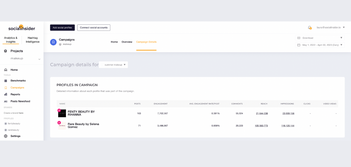This screenshot has width=351, height=167.
Task: Open the laura@socialinsider.io account menu
Action: pos(331,28)
